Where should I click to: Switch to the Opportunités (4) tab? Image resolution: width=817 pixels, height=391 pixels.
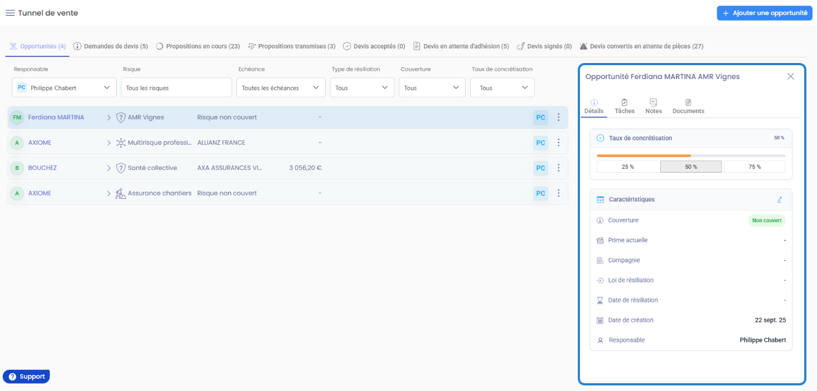click(x=38, y=46)
